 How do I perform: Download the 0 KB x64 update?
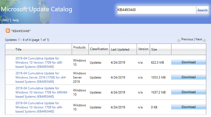pyautogui.click(x=189, y=107)
